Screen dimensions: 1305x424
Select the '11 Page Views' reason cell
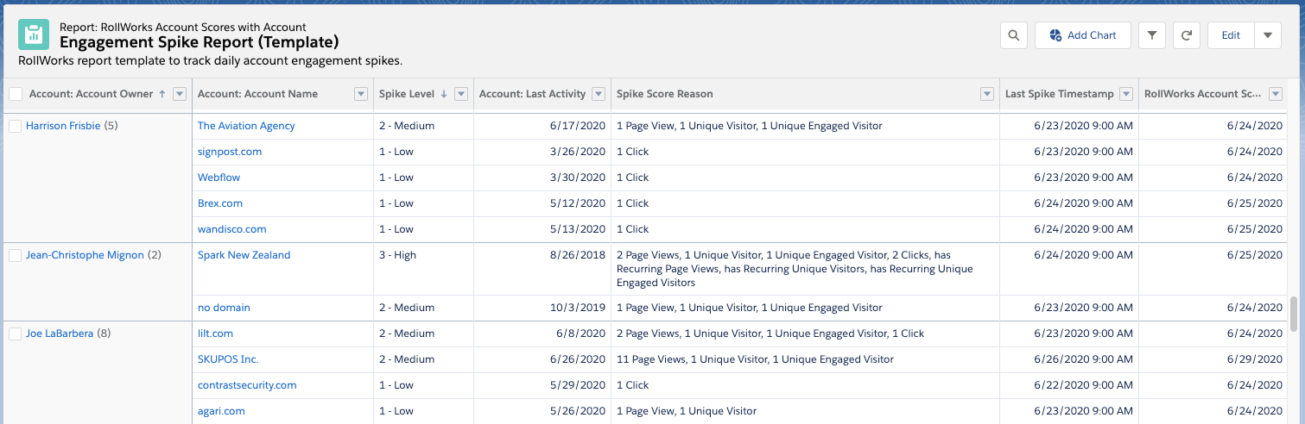click(x=805, y=359)
